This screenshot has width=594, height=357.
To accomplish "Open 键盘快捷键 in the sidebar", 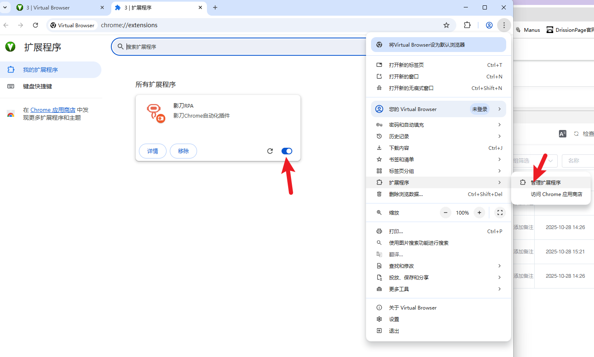I will (x=51, y=86).
